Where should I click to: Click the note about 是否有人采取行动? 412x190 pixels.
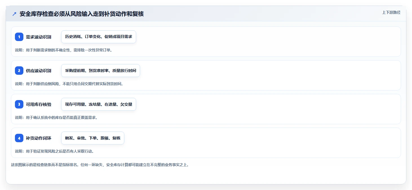pyautogui.click(x=54, y=151)
